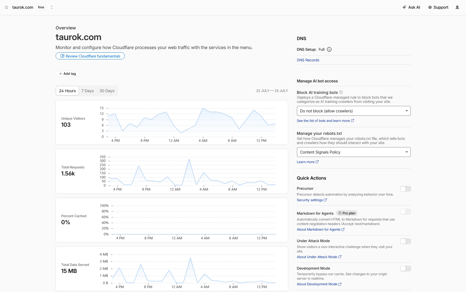This screenshot has width=466, height=292.
Task: Open the Do not block (allow crawlers) dropdown
Action: [354, 111]
